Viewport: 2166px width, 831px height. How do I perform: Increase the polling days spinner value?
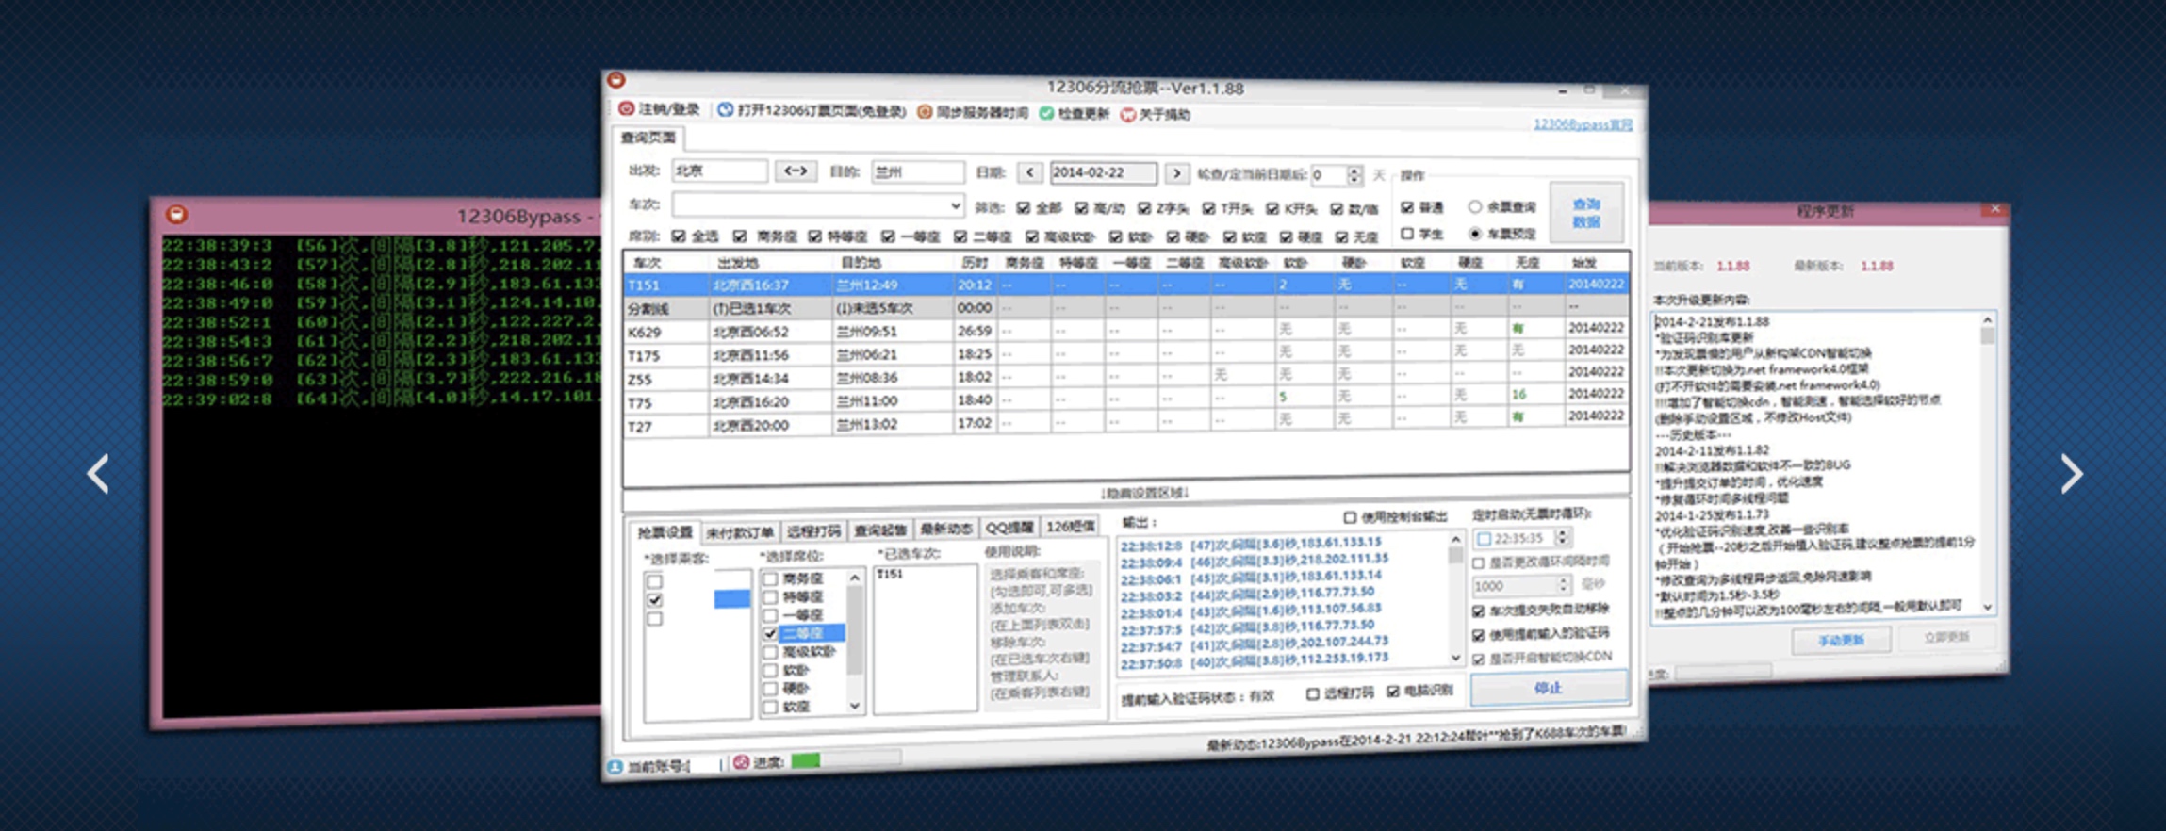point(1354,171)
